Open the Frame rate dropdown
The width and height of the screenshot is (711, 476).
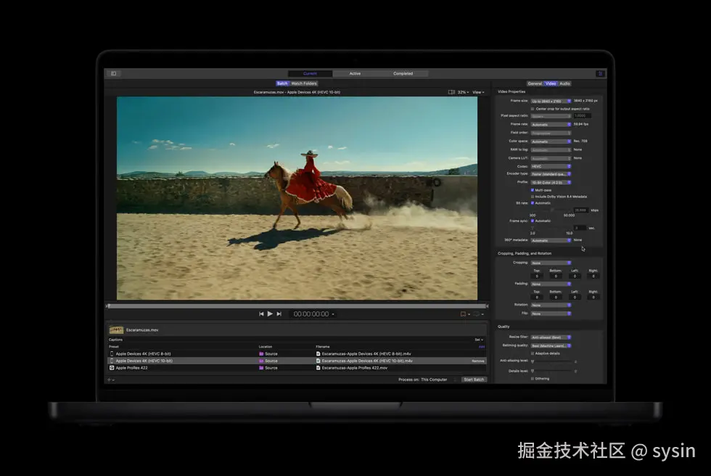pos(551,124)
